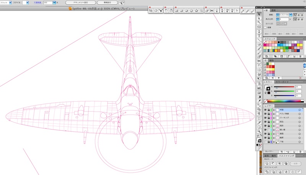Screen dimensions: 306x175
Task: Switch to the 整列 align tab
Action: (274, 156)
